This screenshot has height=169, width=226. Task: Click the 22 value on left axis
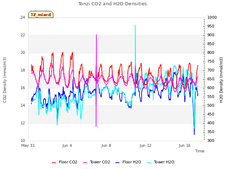click(x=23, y=35)
